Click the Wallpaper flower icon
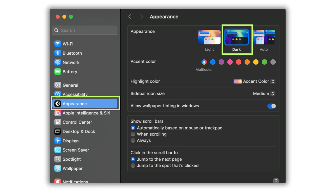The height and width of the screenshot is (192, 331). coord(58,168)
